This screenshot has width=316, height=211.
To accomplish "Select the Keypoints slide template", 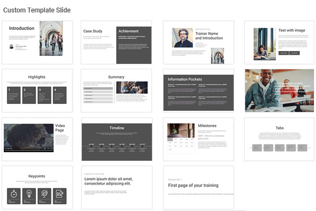I will coord(37,187).
